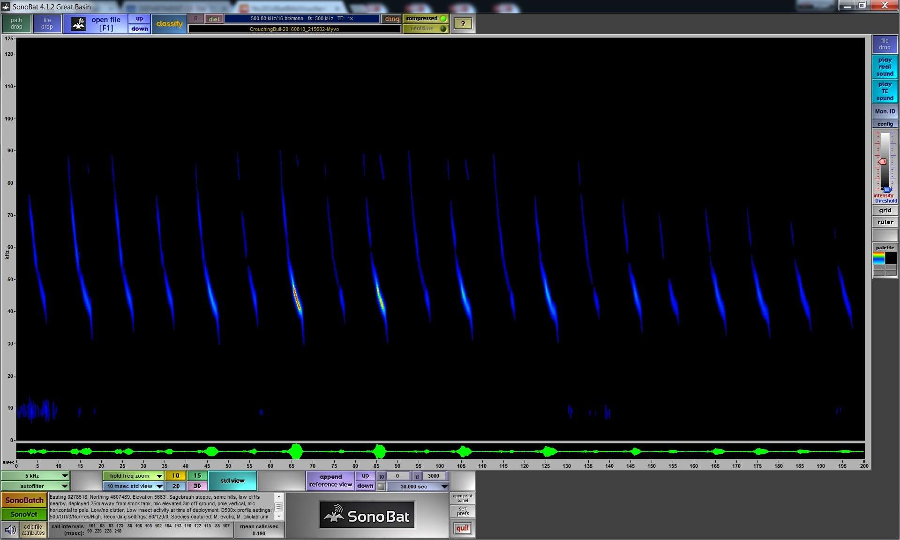Screen dimensions: 900x540
Task: Click the chng button
Action: pyautogui.click(x=392, y=19)
